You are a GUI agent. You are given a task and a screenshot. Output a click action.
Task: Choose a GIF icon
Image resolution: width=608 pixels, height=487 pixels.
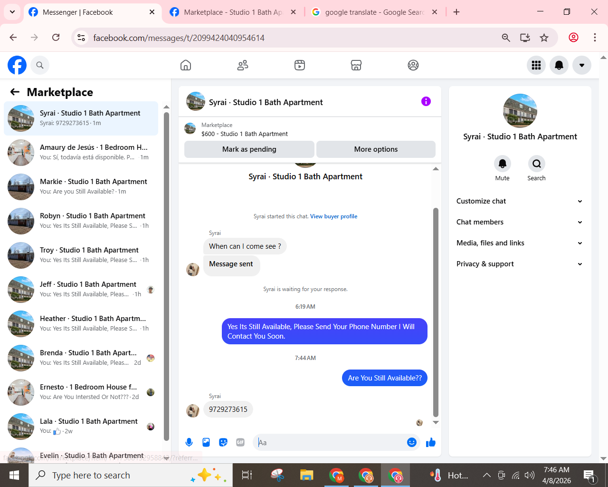pos(240,442)
